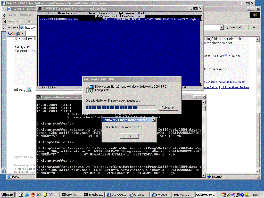The width and height of the screenshot is (264, 198).
Task: Launch Windows Media Player from quick launch
Action: (39, 195)
